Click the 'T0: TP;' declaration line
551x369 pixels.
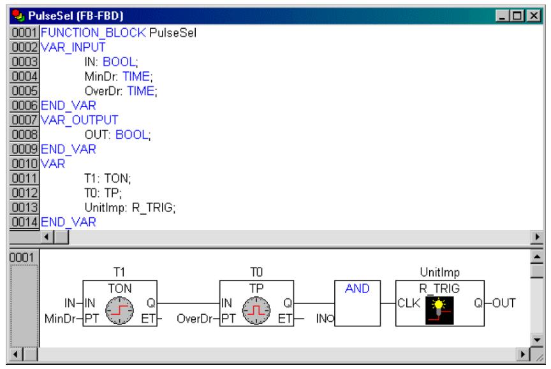[103, 192]
